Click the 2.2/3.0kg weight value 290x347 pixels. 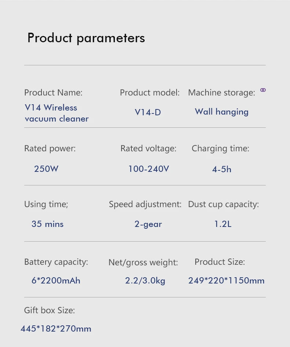(x=145, y=281)
